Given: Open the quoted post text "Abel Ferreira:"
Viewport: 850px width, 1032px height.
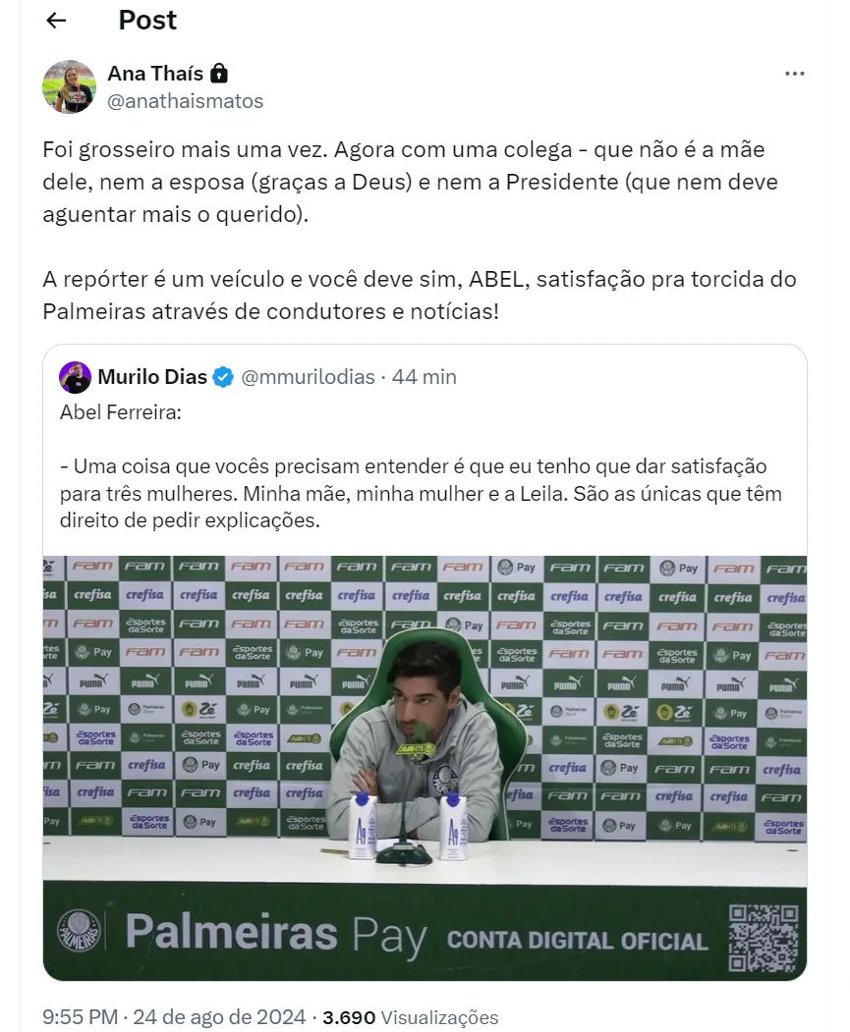Looking at the screenshot, I should click(120, 411).
